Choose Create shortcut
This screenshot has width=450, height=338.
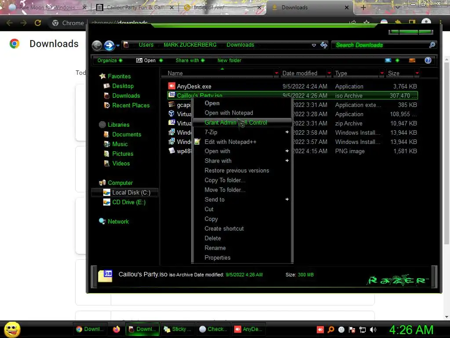[224, 229]
